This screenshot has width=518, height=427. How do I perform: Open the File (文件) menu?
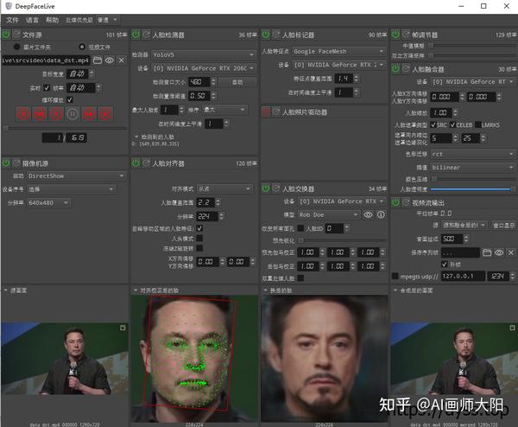(13, 20)
